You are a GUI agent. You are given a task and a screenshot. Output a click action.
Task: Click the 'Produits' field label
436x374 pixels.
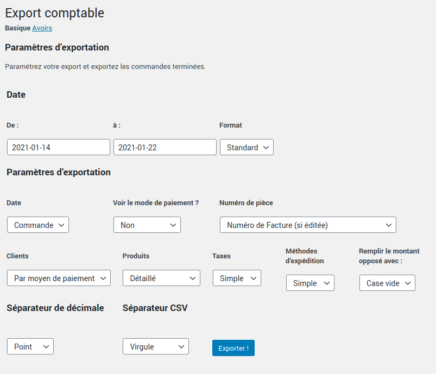click(x=136, y=256)
